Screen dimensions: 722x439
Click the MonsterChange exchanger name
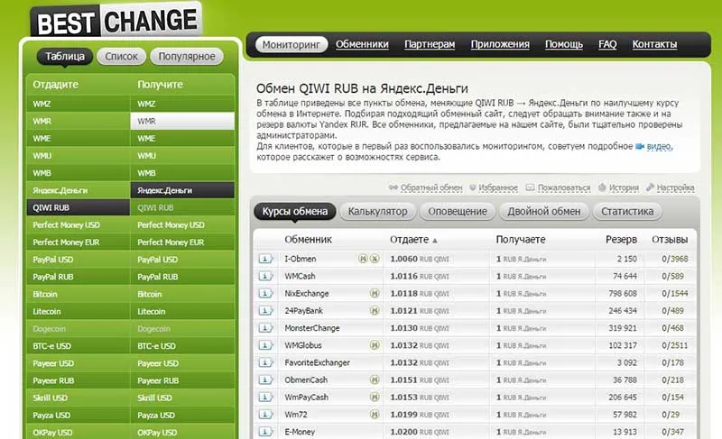coord(311,328)
